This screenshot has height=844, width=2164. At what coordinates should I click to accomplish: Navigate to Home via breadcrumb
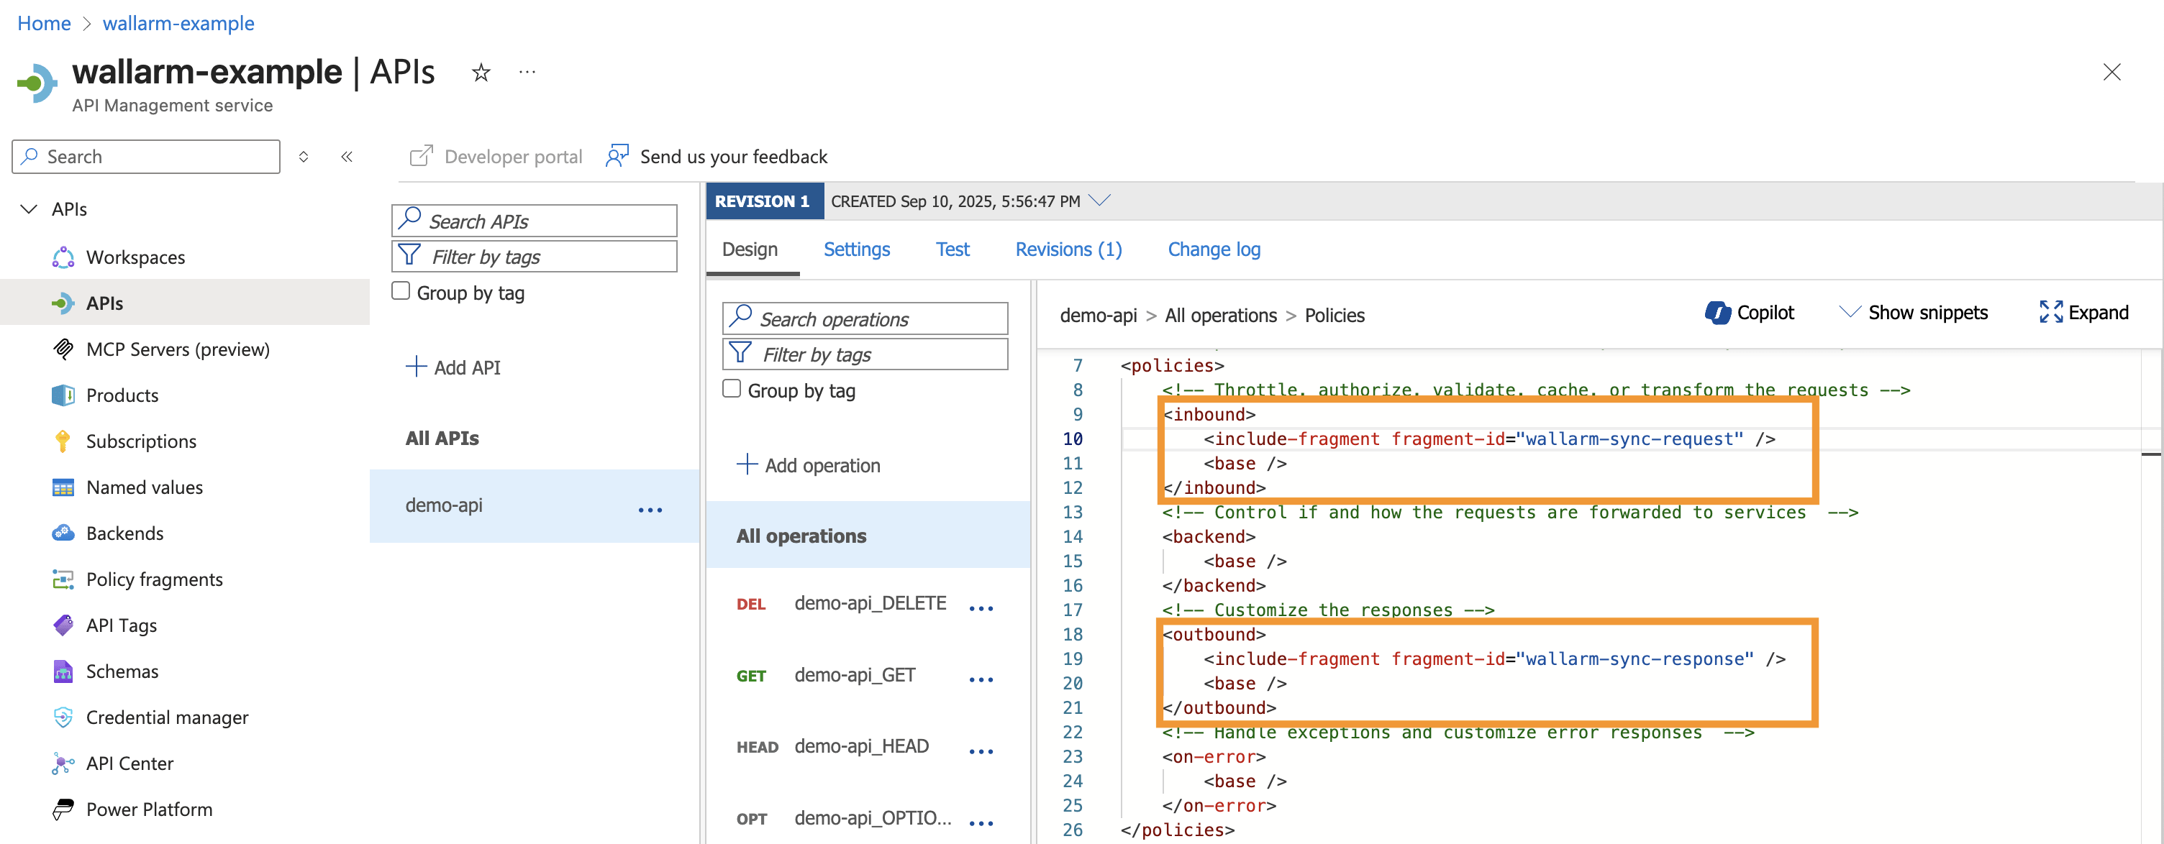point(44,23)
